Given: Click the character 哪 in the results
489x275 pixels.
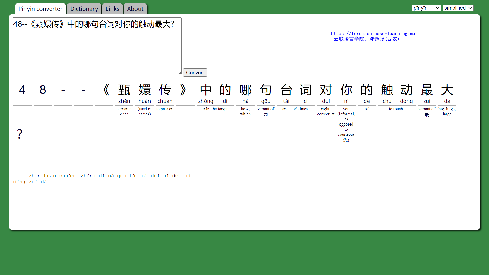Looking at the screenshot, I should tap(246, 90).
